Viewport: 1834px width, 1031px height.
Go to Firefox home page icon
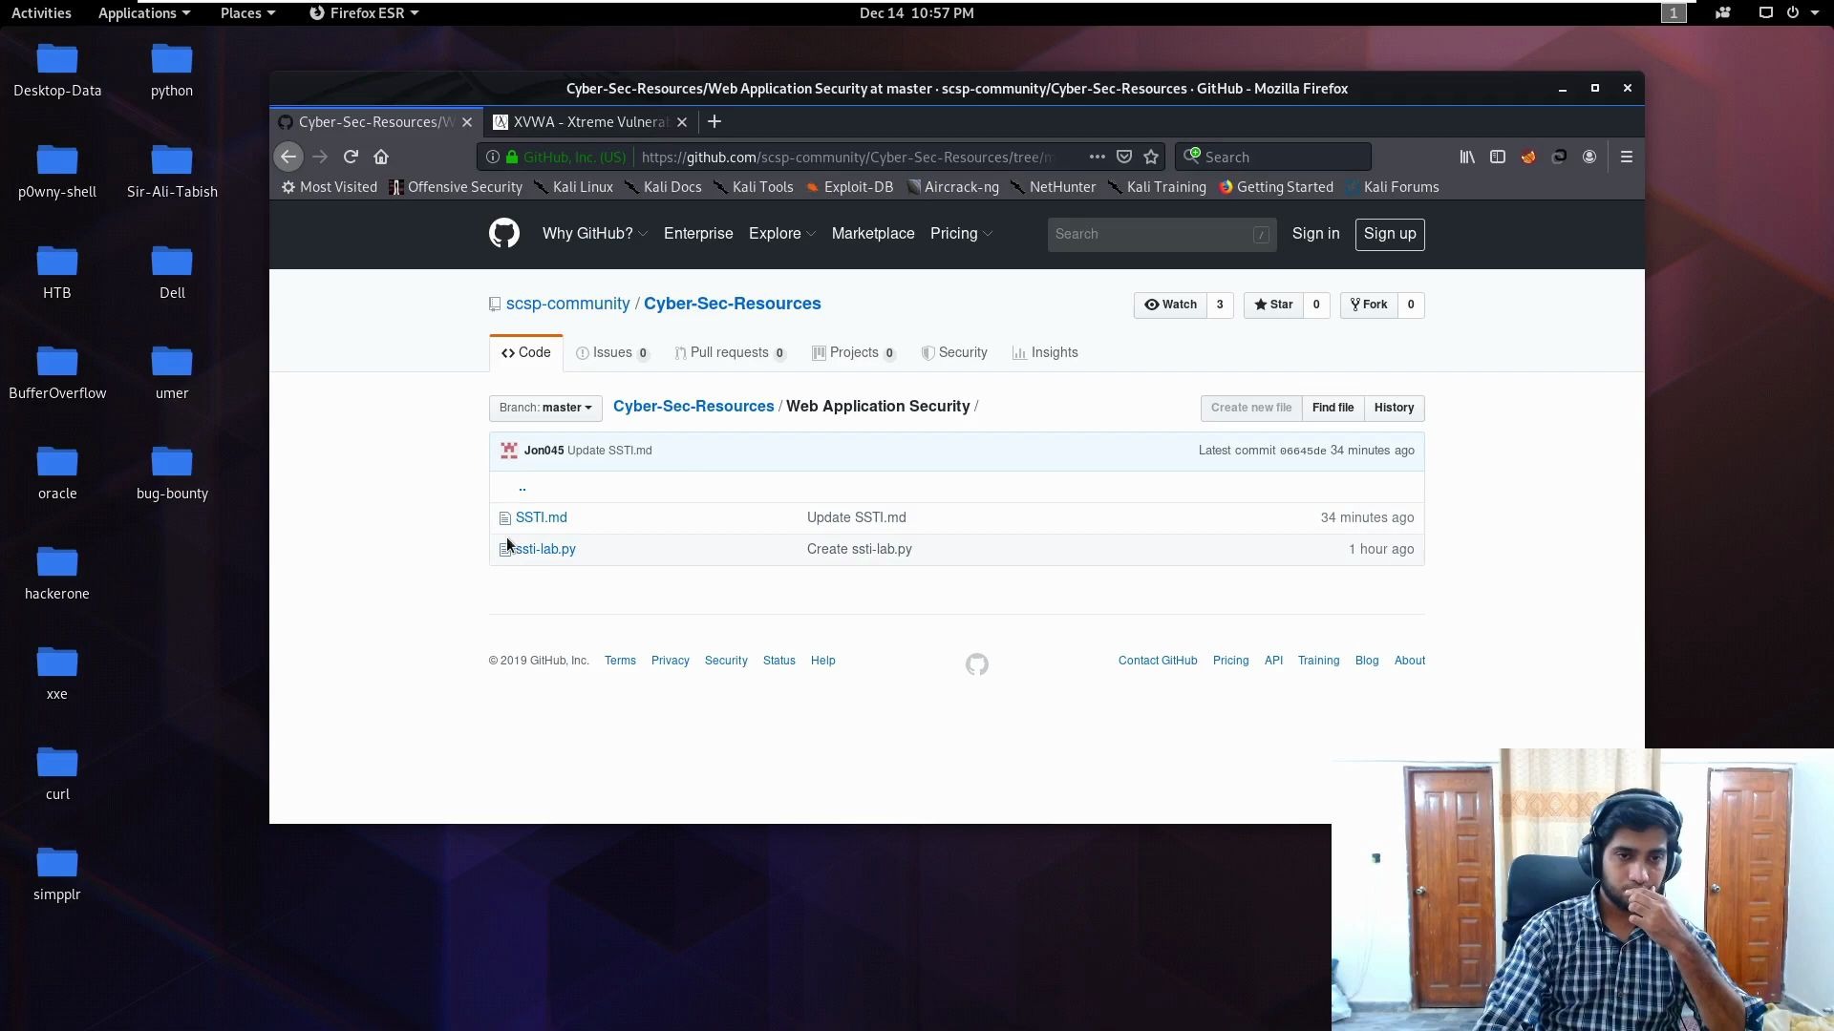pos(381,157)
